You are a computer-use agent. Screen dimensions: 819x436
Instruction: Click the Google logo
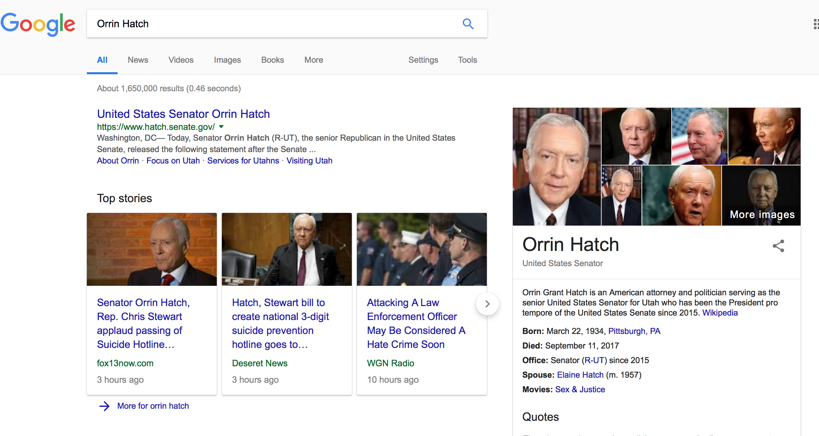click(38, 24)
